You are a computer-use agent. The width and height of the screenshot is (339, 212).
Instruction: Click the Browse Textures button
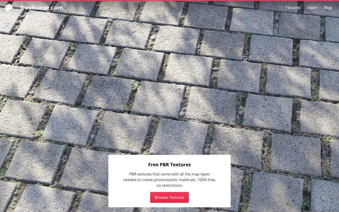pyautogui.click(x=169, y=197)
